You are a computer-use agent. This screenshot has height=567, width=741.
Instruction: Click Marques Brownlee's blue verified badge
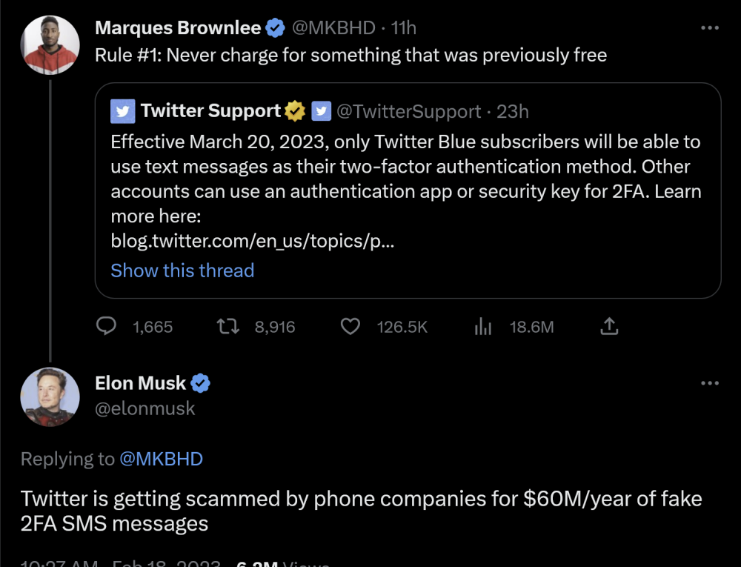point(276,29)
